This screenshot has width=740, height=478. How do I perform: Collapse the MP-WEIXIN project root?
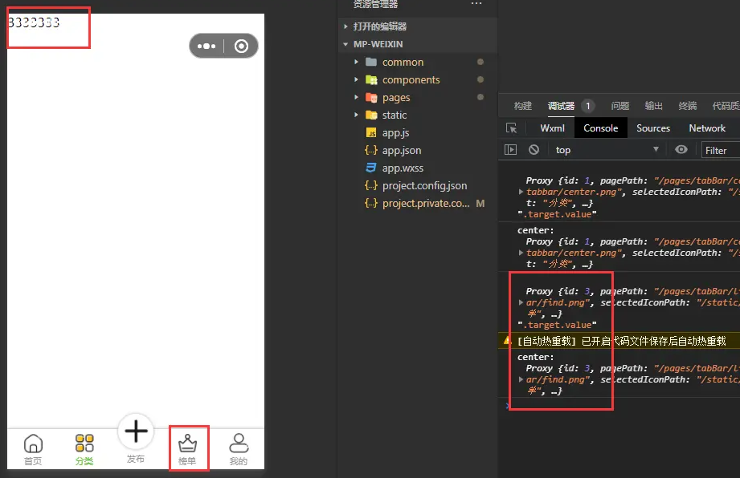(x=370, y=44)
